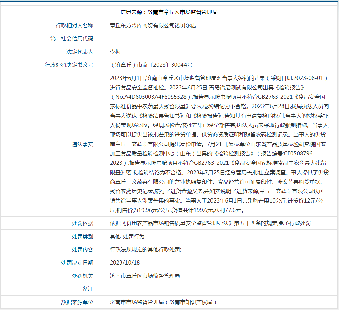This screenshot has width=339, height=310.
Task: Select the label 处罚机关
Action: 83,276
